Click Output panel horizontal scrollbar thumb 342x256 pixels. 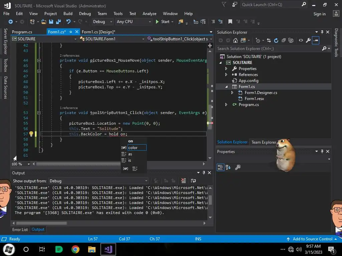41,223
